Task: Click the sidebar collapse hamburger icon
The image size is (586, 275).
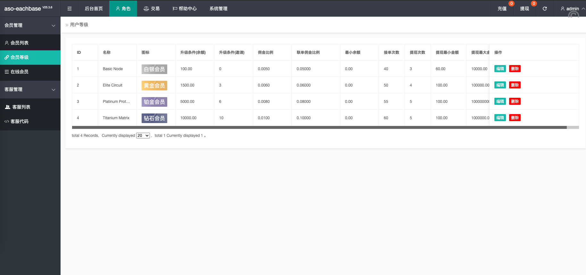Action: [69, 9]
